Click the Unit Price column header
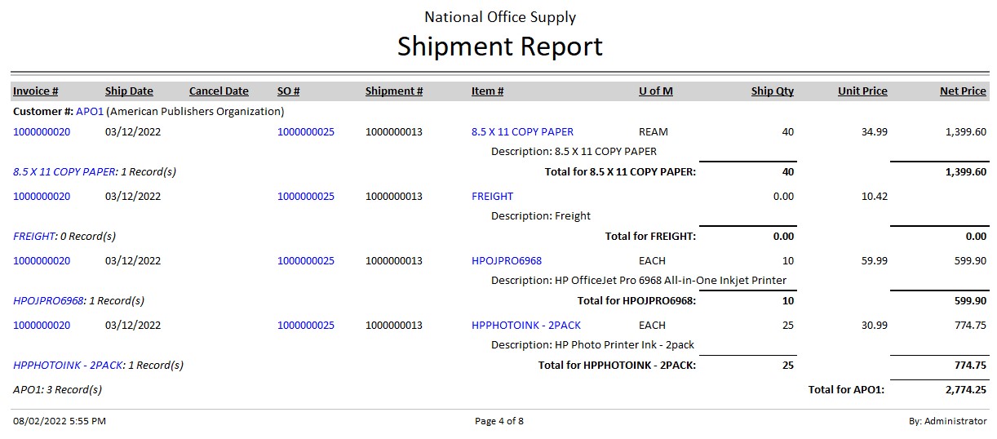This screenshot has width=997, height=439. pyautogui.click(x=862, y=91)
